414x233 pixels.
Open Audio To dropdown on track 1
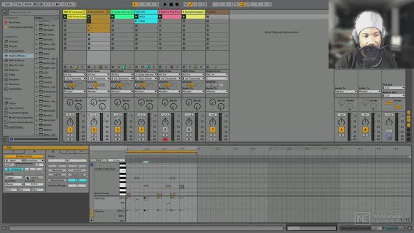pos(74,92)
